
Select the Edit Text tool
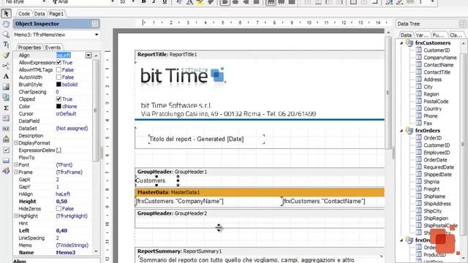click(x=6, y=45)
